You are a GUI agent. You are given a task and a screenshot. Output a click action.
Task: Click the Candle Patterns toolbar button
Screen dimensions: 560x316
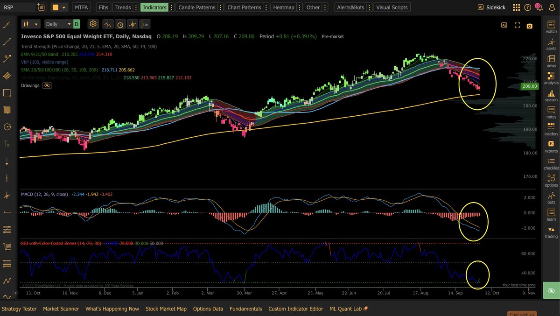pos(196,7)
